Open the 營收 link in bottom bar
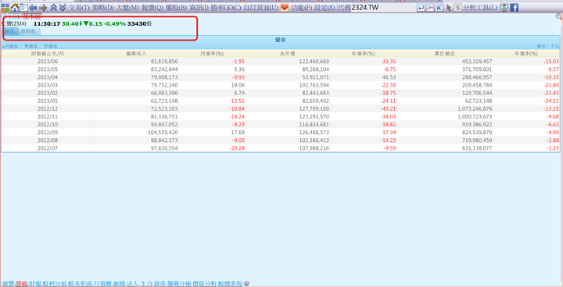 coord(22,283)
